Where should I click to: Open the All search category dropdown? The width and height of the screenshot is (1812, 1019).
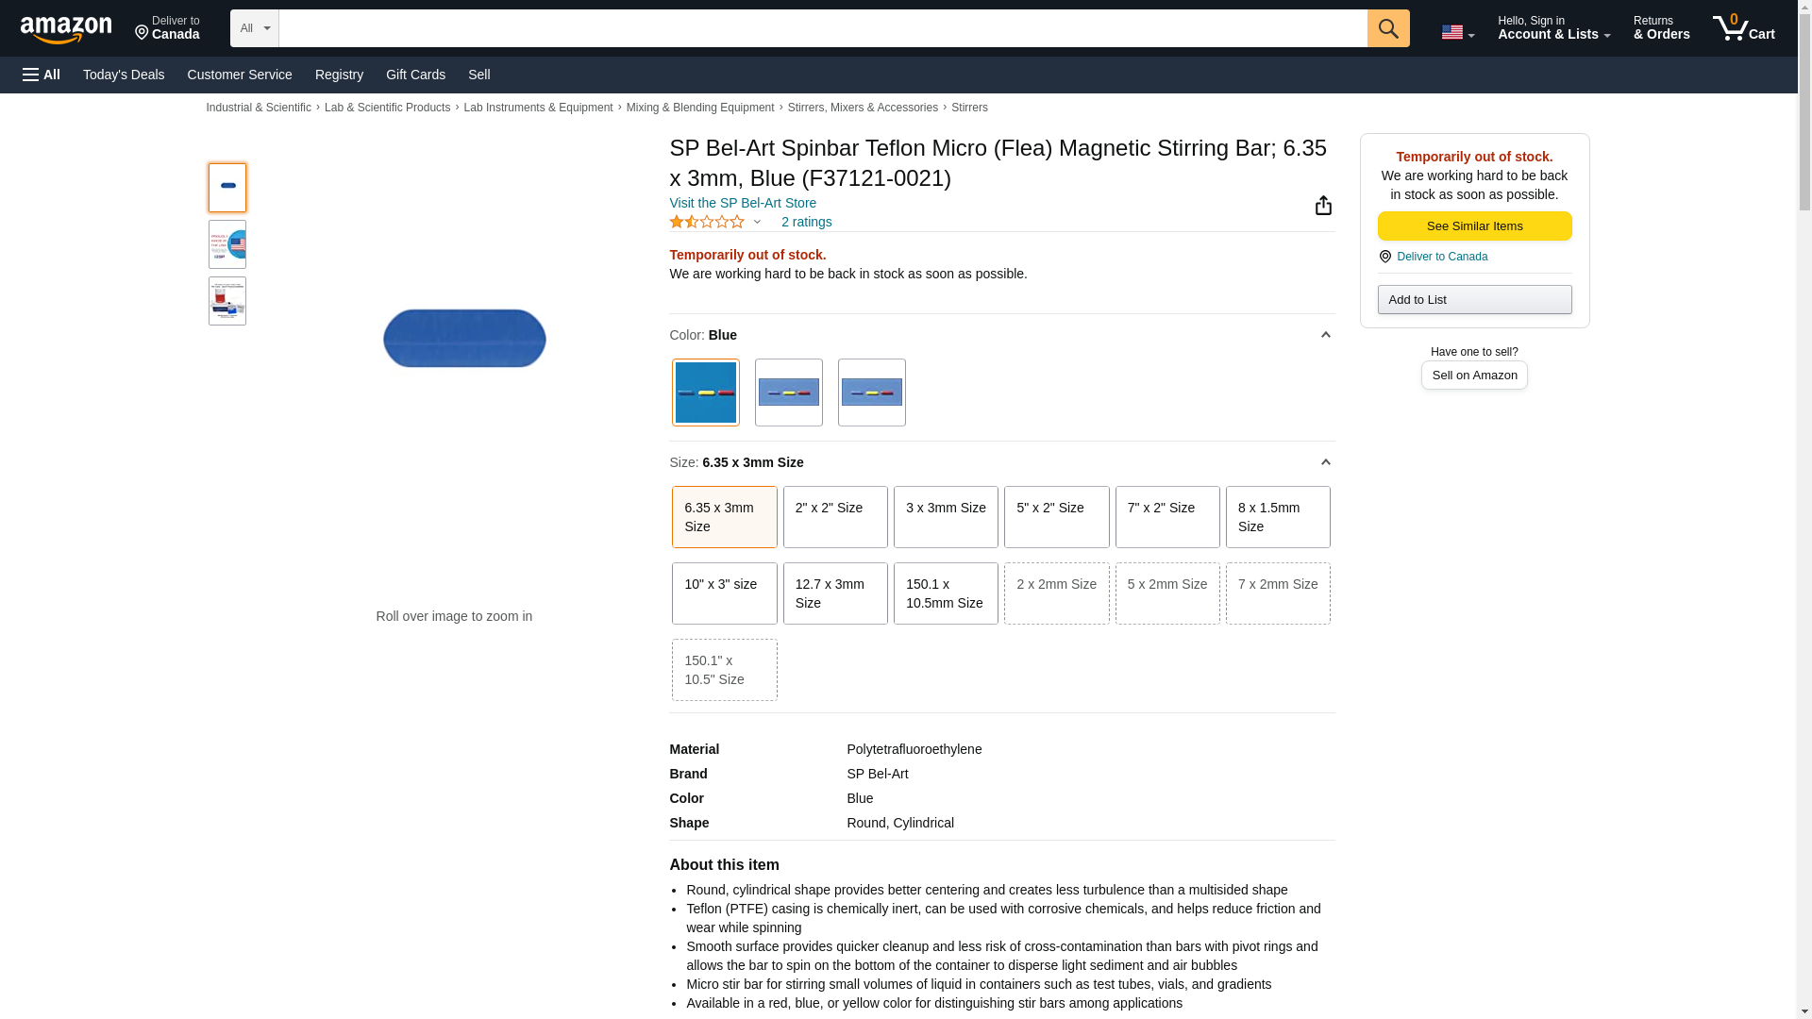[x=254, y=28]
